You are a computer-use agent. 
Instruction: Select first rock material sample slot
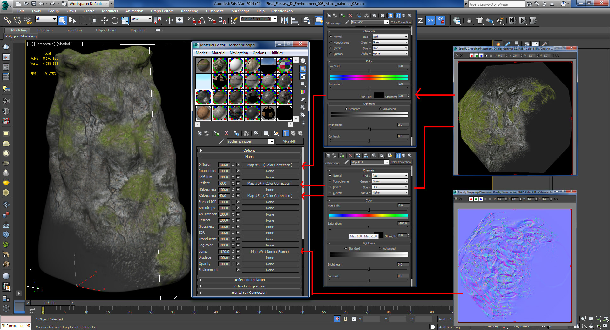coord(204,65)
